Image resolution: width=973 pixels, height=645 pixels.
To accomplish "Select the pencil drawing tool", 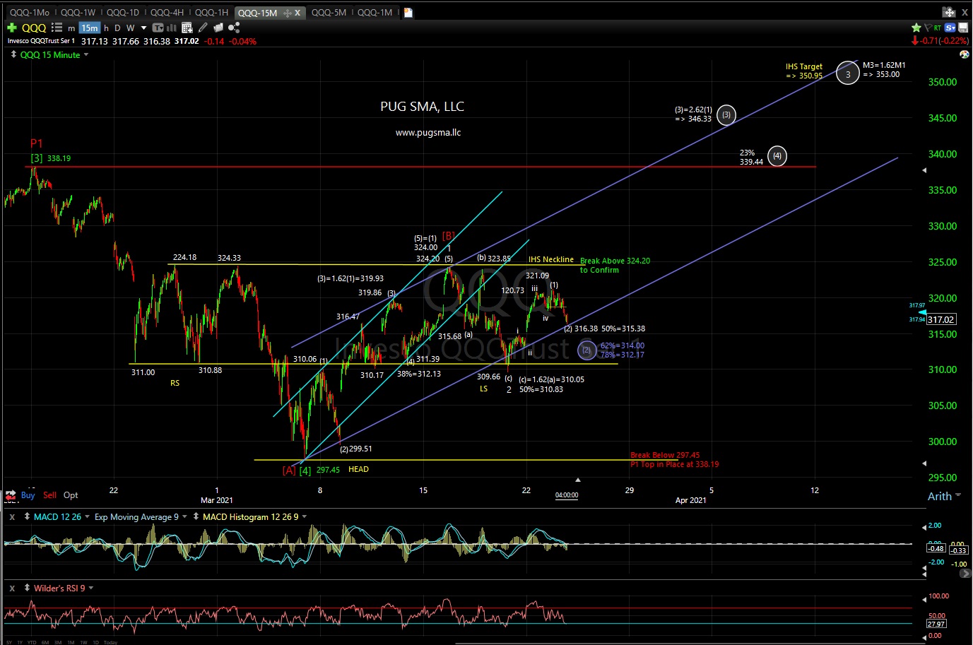I will pos(203,28).
